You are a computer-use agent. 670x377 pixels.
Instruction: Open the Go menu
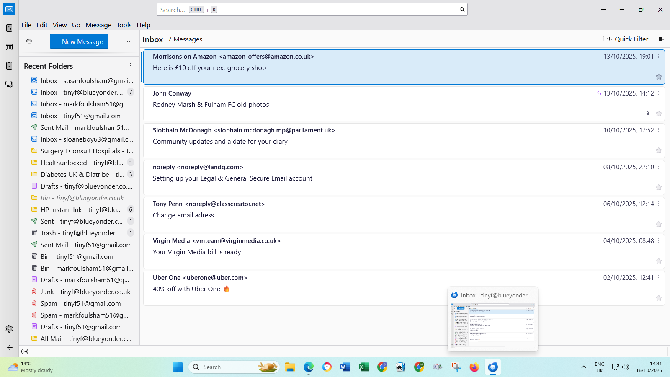point(76,25)
